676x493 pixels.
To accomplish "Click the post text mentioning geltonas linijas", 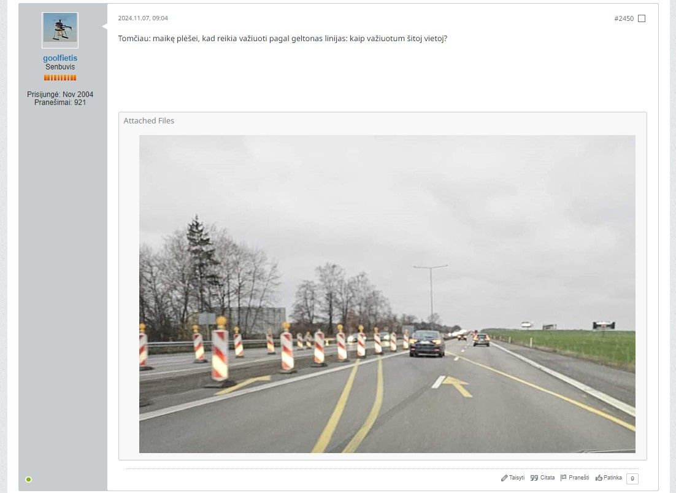I will click(x=282, y=39).
